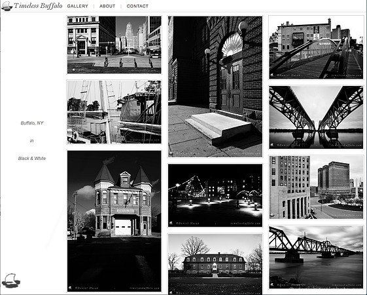Click the ship logo at bottom left
Viewport: 367px width, 295px height.
point(11,281)
